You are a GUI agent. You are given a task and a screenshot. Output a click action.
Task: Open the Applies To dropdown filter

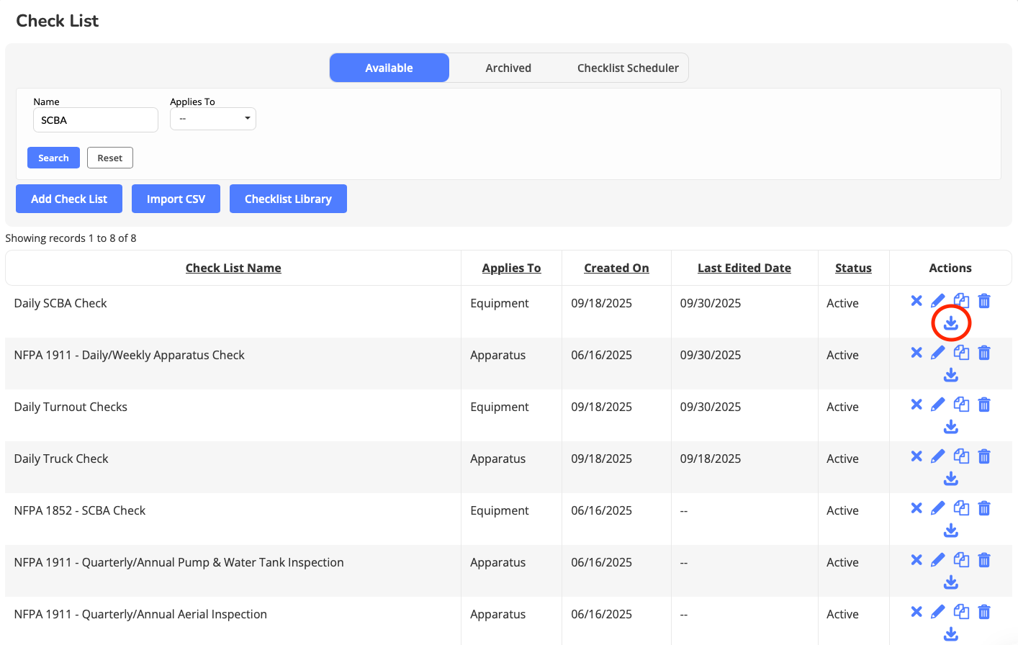[213, 119]
